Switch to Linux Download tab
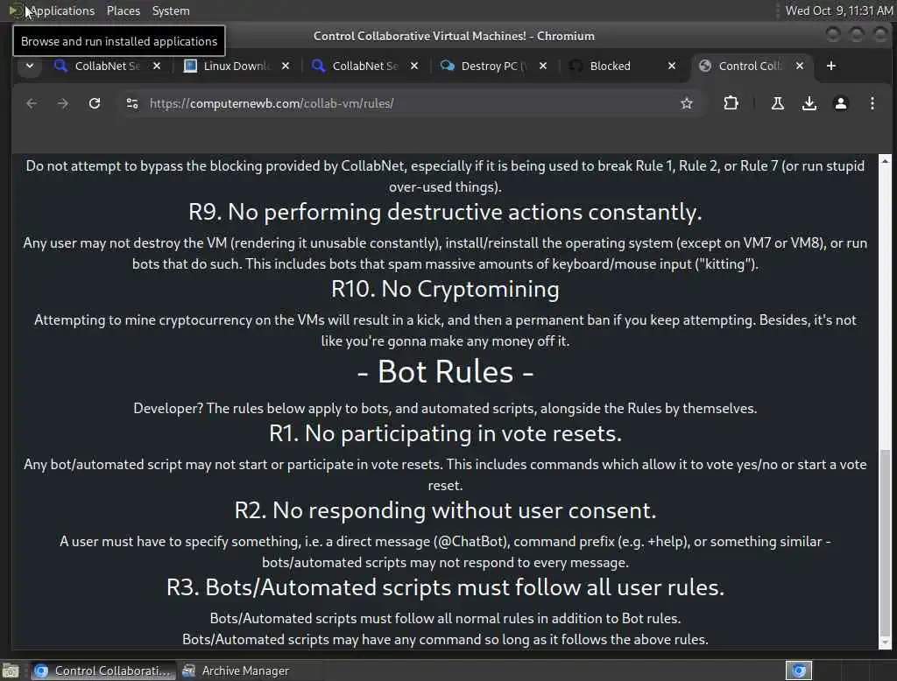Viewport: 897px width, 681px height. (x=236, y=66)
